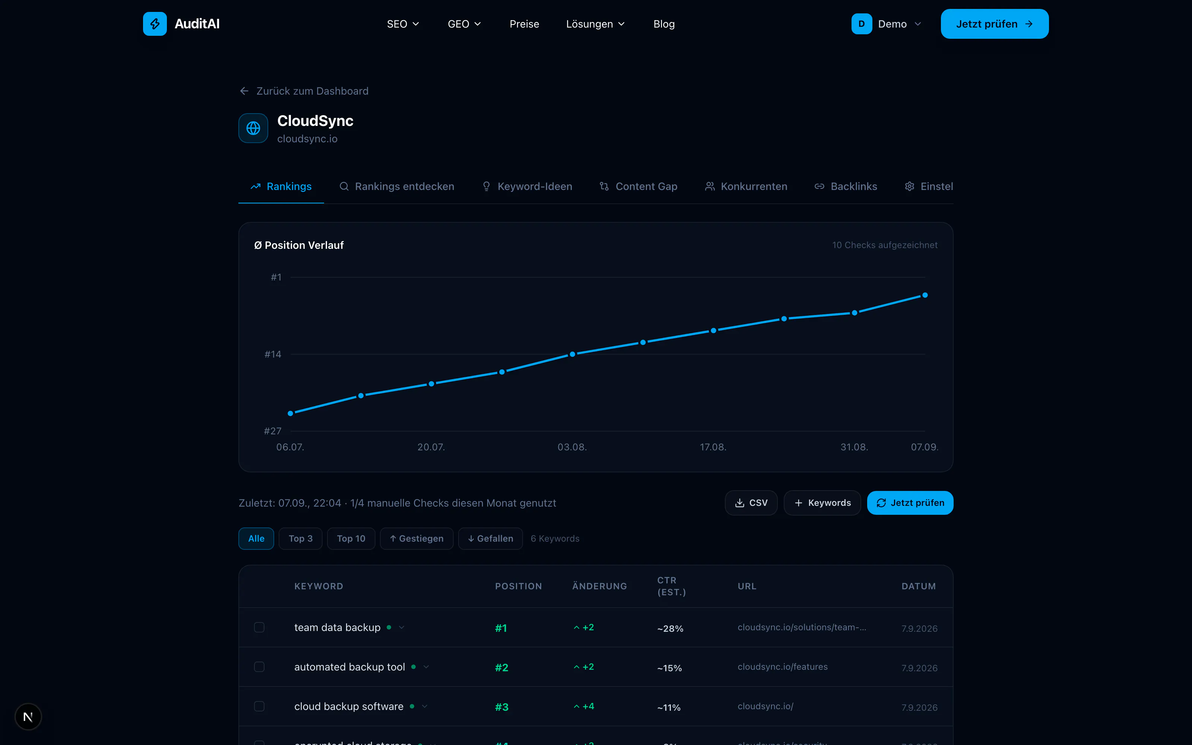Expand the team data backup row chevron

tap(402, 627)
